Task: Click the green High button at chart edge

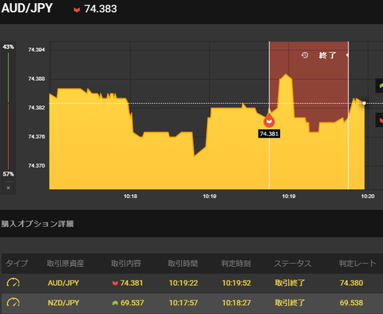Action: 379,85
